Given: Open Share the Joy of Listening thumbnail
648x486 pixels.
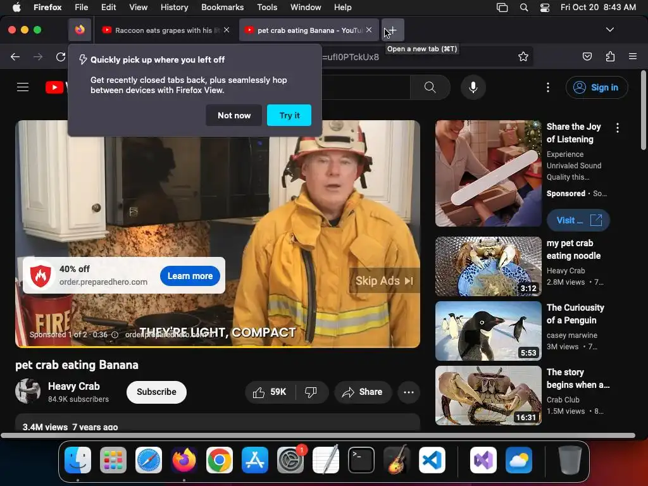Looking at the screenshot, I should (x=489, y=173).
